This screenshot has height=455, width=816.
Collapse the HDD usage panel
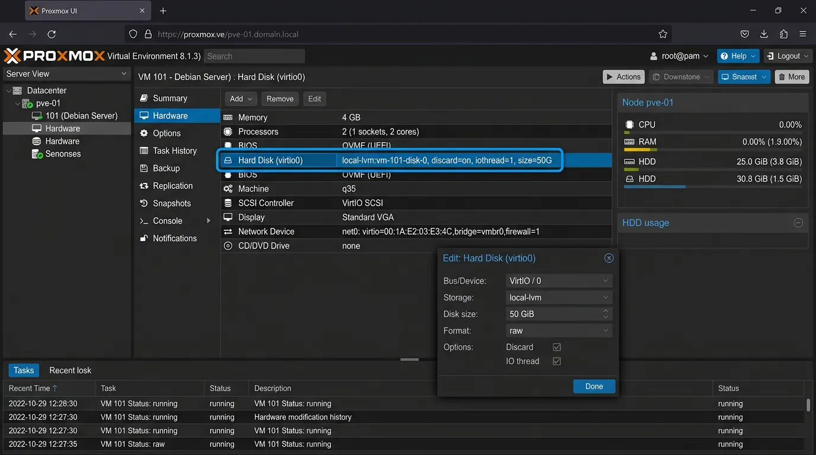[x=798, y=223]
